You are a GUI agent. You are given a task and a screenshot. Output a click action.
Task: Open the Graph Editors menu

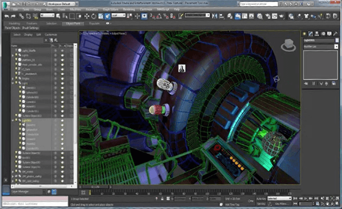click(x=111, y=10)
